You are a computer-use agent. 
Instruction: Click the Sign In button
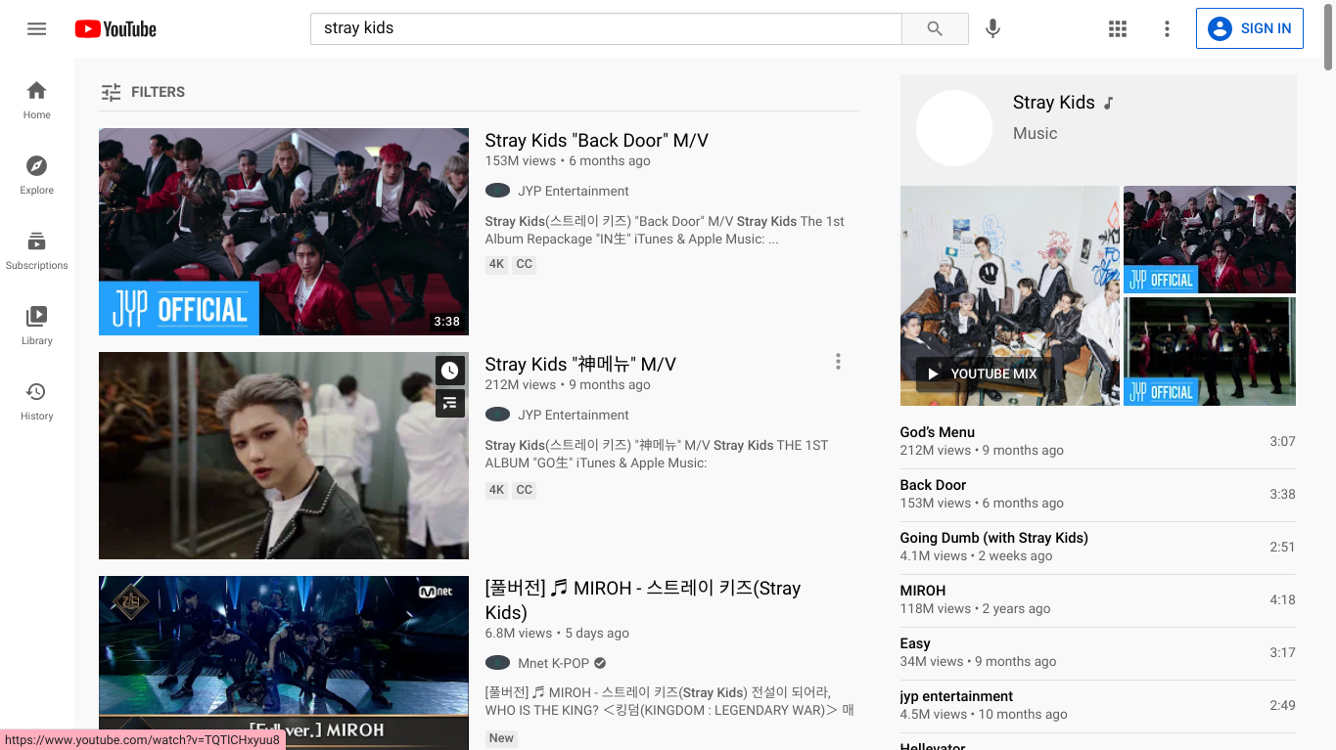[1250, 28]
